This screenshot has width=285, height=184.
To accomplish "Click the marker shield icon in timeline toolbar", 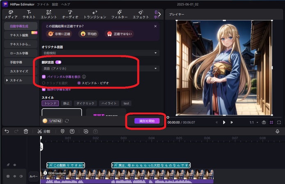I will click(x=62, y=131).
